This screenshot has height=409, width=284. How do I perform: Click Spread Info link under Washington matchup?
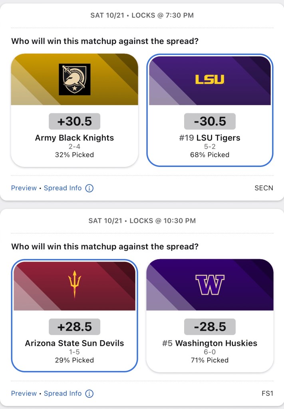pos(63,393)
